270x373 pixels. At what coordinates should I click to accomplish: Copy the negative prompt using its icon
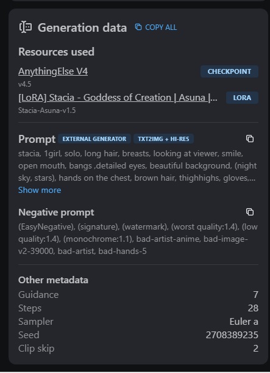coord(250,212)
